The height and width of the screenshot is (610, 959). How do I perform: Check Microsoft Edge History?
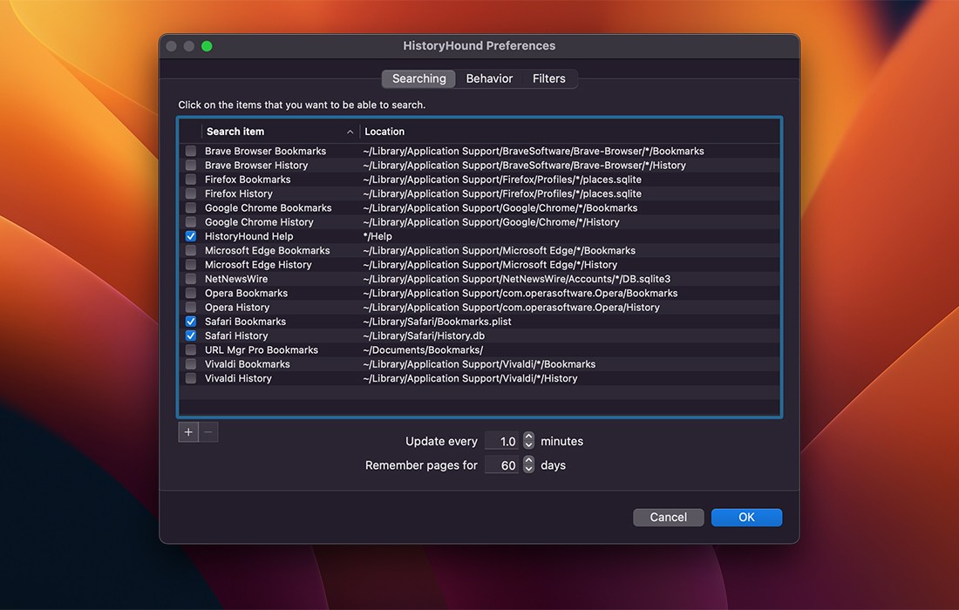190,264
